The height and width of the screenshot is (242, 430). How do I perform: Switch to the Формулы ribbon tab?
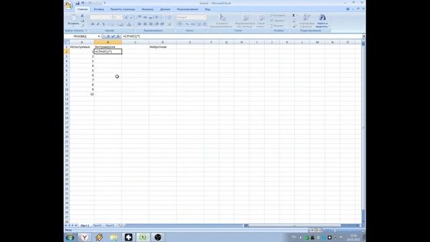point(148,9)
